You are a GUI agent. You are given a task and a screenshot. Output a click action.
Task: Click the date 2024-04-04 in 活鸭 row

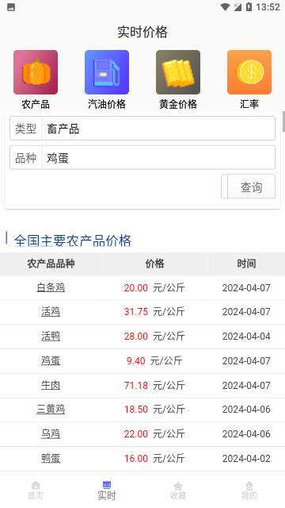[x=246, y=337]
